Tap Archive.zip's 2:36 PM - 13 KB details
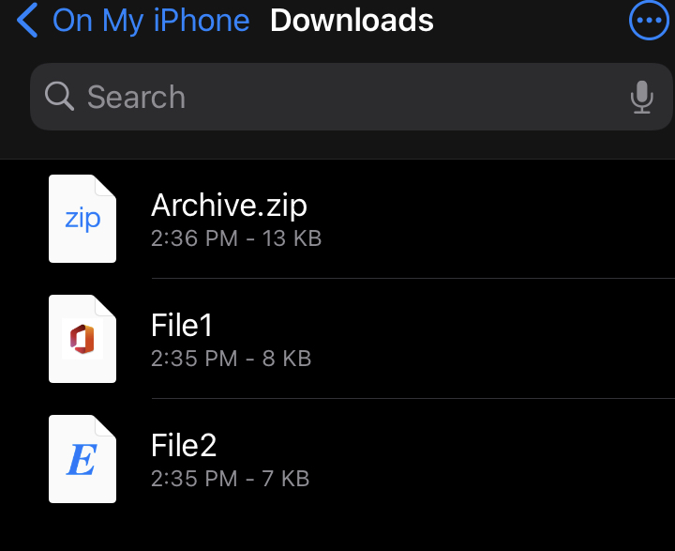Viewport: 675px width, 551px height. (x=236, y=238)
